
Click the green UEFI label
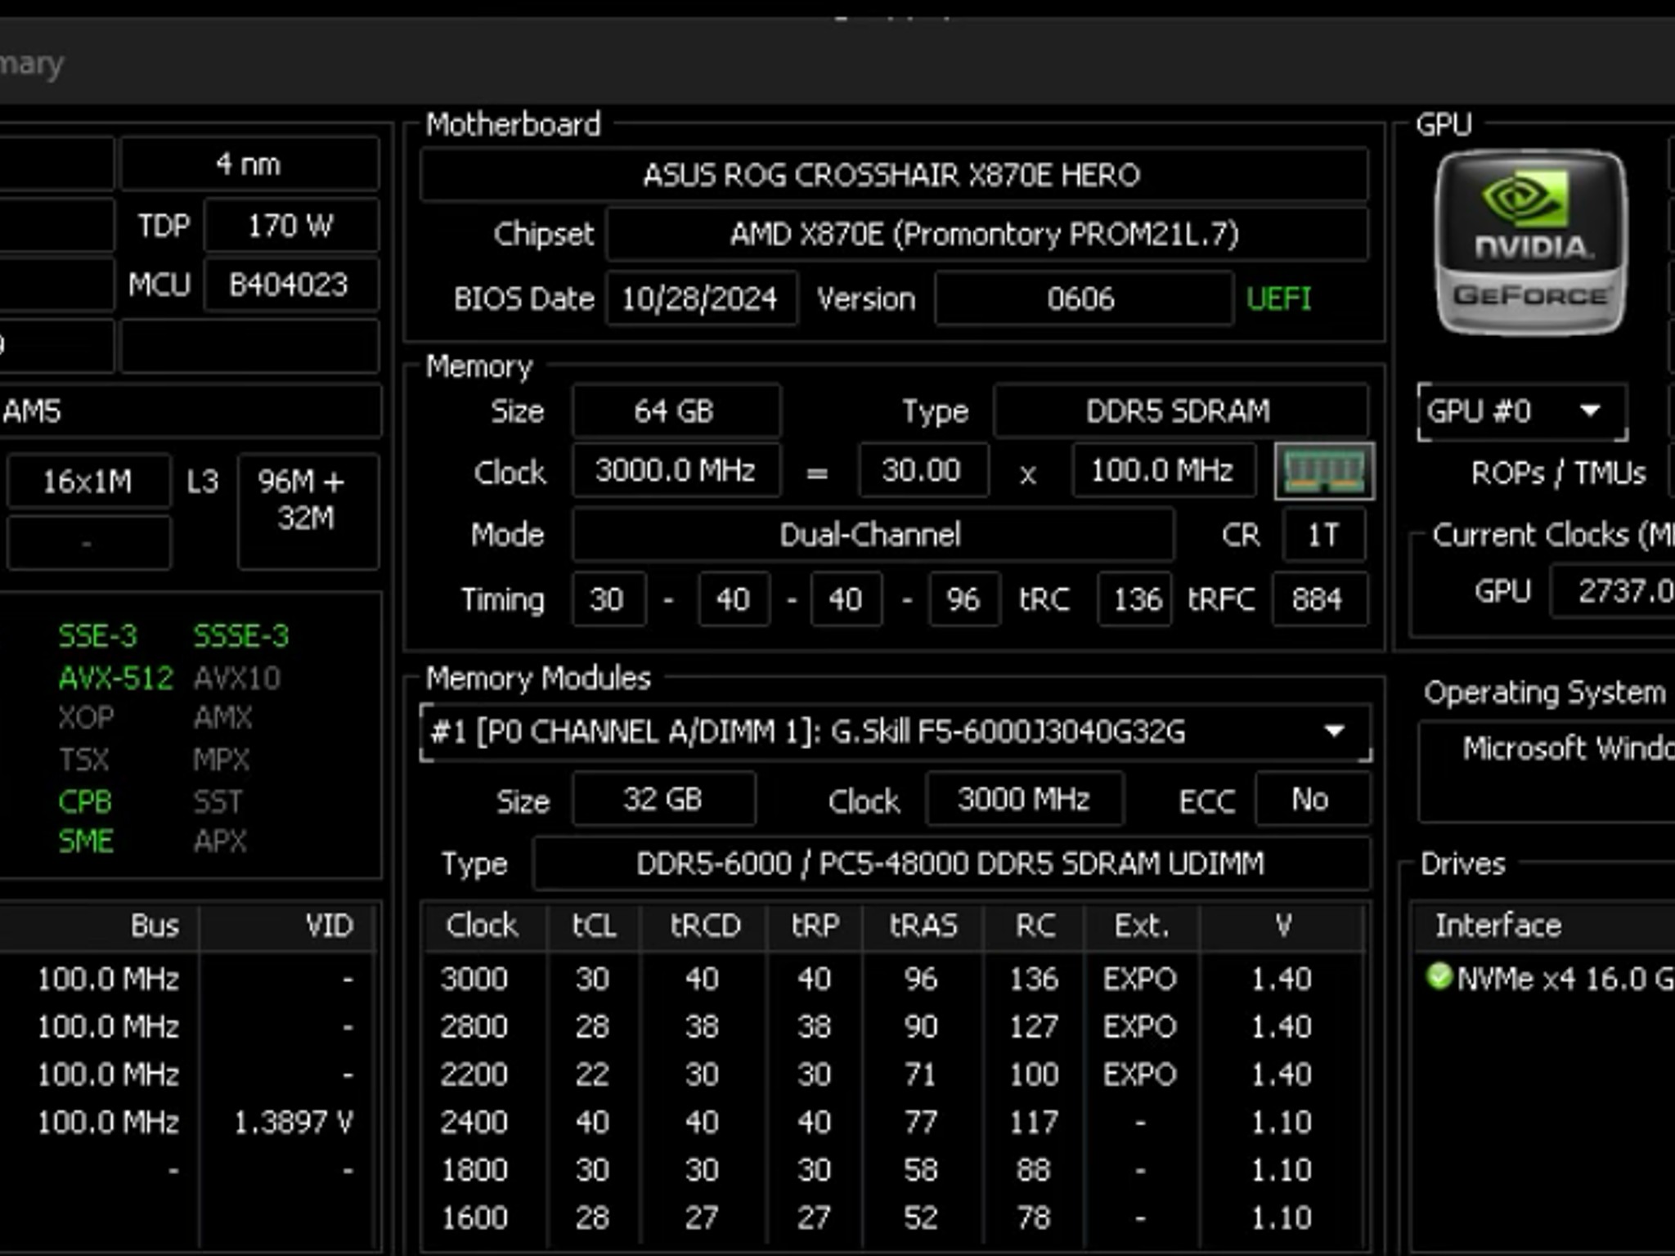[1279, 298]
